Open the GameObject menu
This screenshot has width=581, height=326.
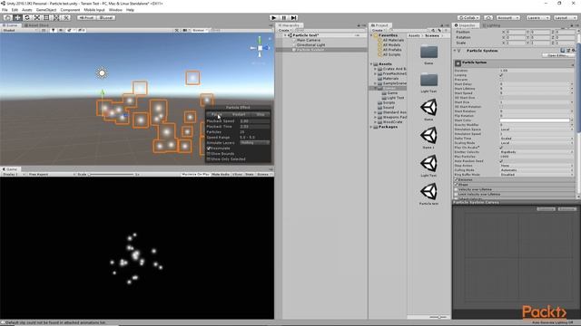click(x=46, y=10)
